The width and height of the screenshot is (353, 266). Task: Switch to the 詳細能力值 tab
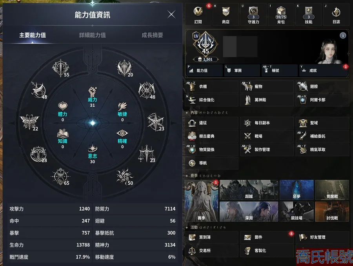(92, 35)
